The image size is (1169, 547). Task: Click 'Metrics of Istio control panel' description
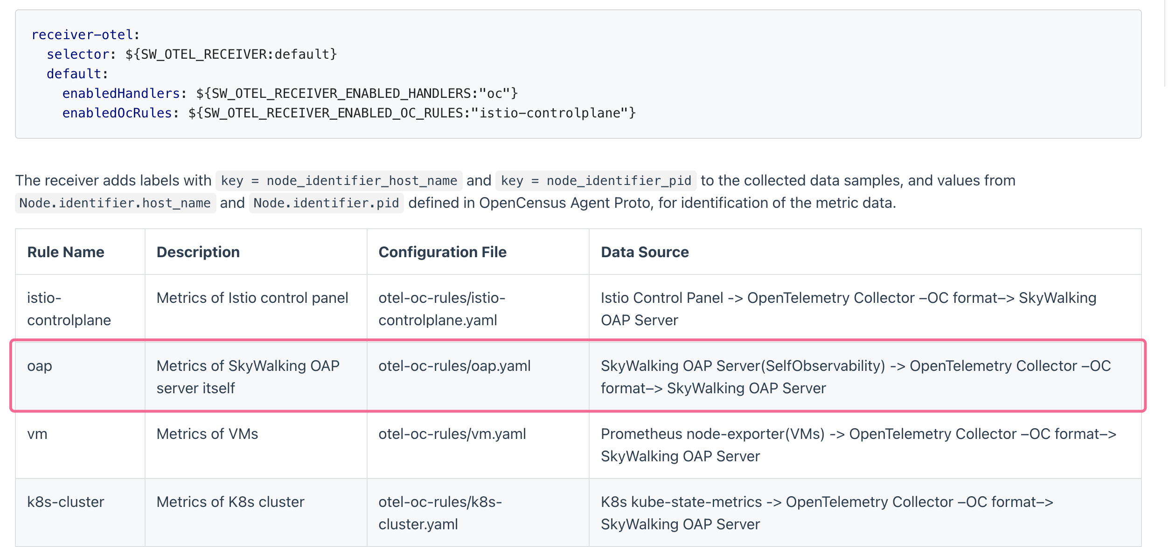pyautogui.click(x=252, y=298)
